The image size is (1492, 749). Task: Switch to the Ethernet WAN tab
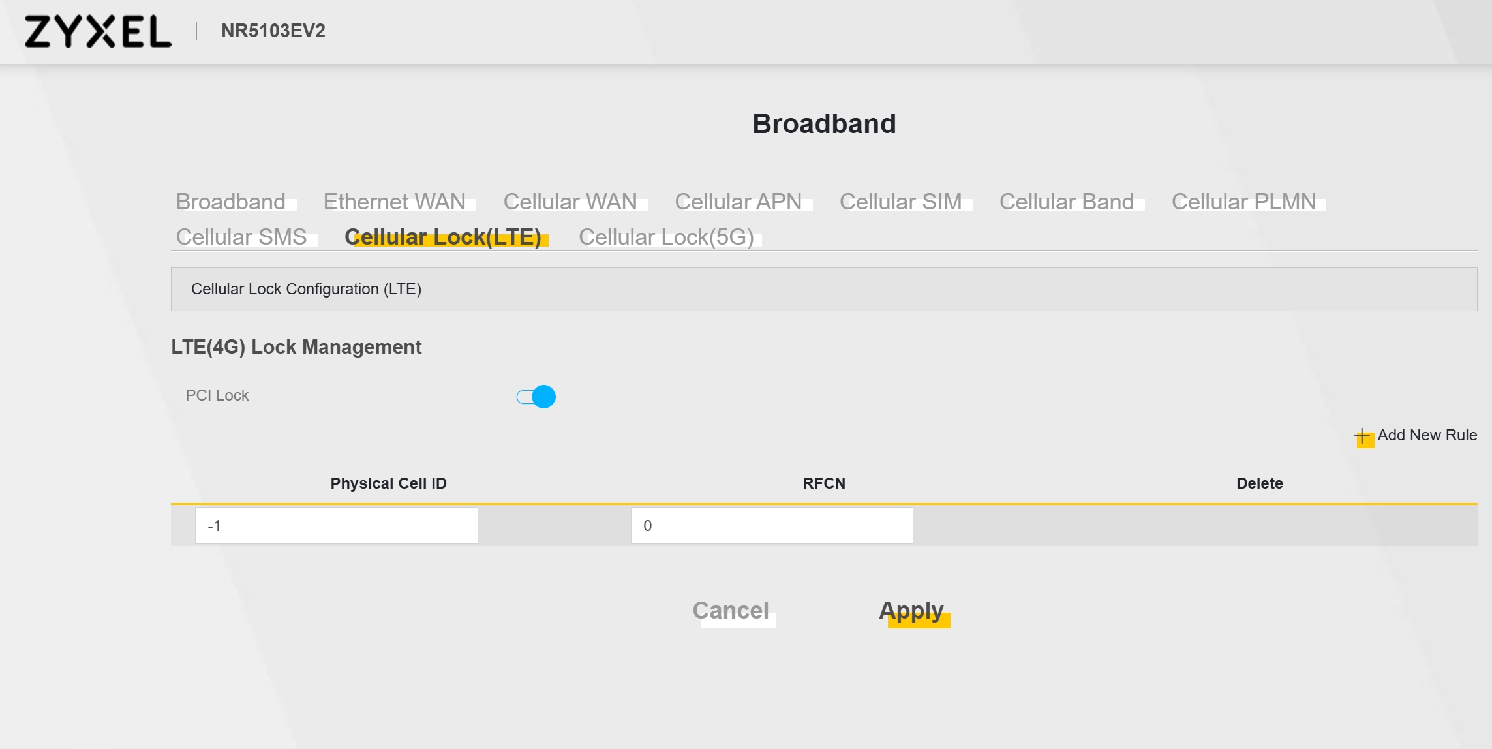click(395, 202)
